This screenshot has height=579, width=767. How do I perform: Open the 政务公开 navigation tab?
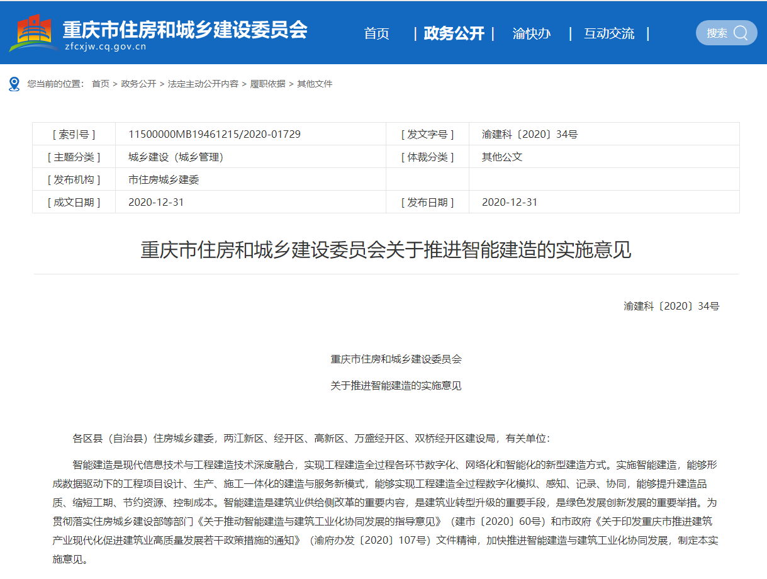point(454,34)
